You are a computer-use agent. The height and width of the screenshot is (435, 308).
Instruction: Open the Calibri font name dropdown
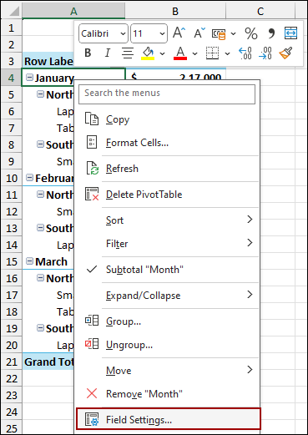[123, 33]
